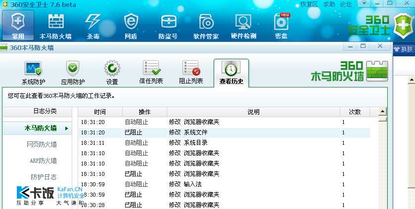
Task: Click the 求助 help link
Action: 329,4
